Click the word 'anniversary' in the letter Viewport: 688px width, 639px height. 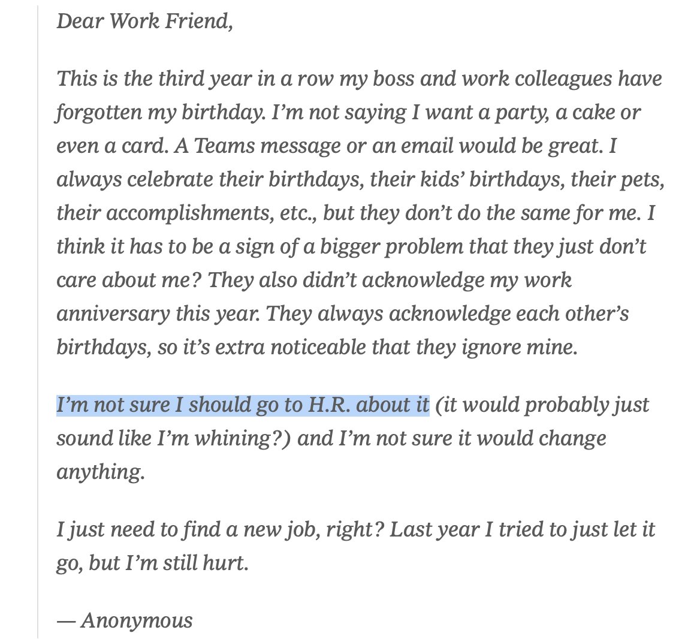[x=113, y=314]
